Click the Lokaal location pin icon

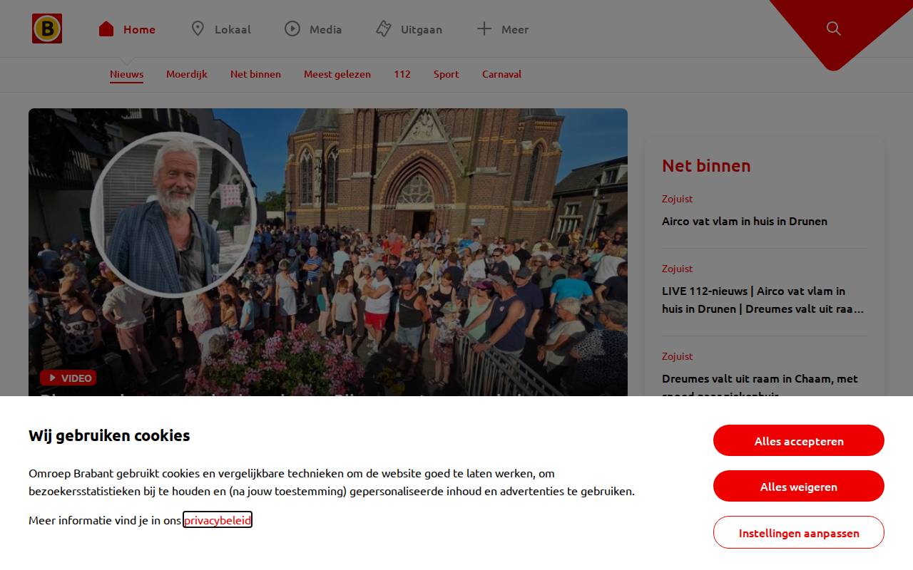pyautogui.click(x=198, y=28)
